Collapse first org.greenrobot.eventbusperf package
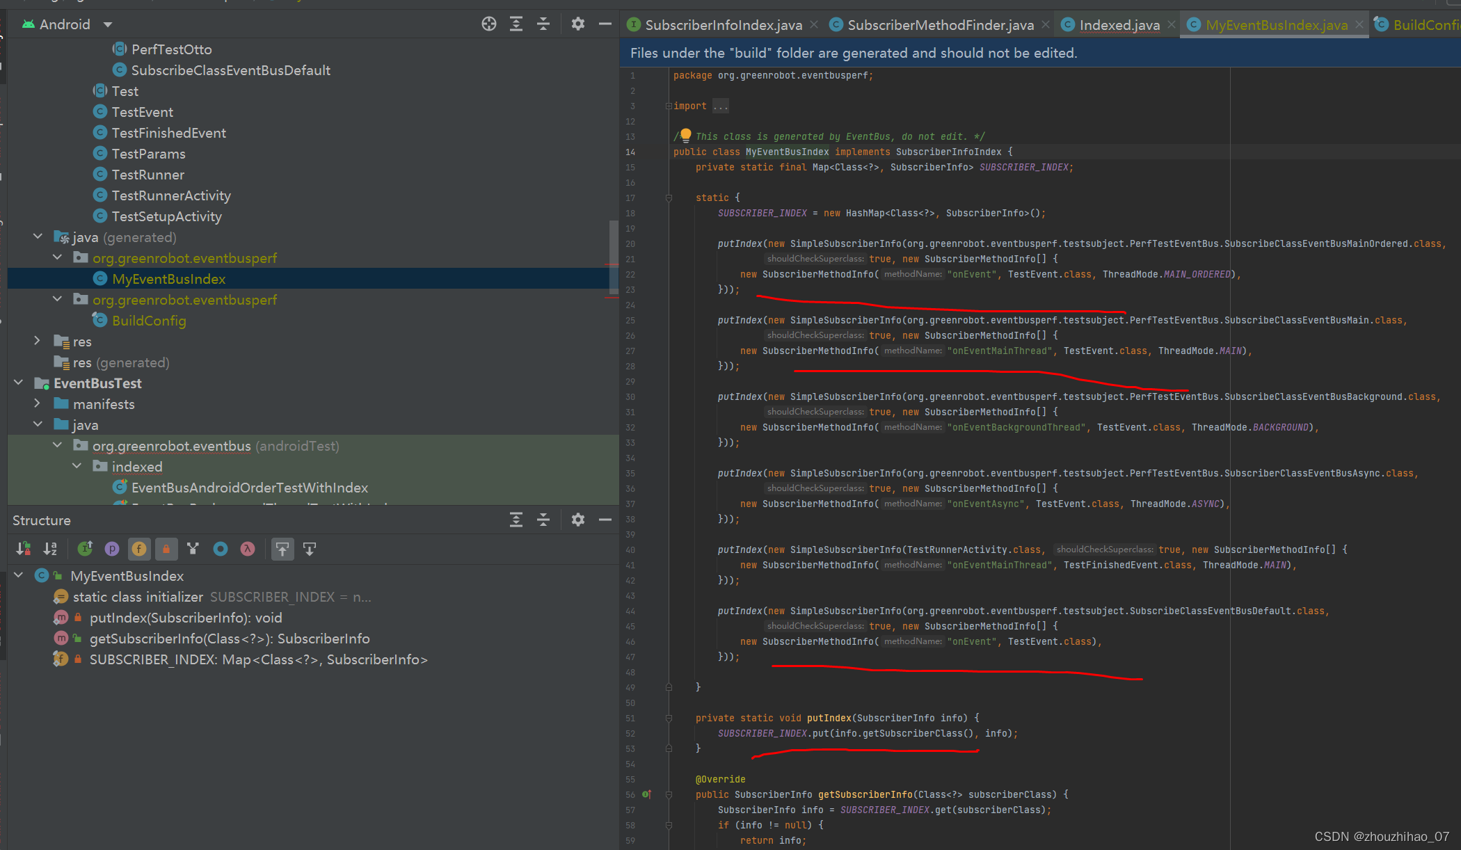 58,258
